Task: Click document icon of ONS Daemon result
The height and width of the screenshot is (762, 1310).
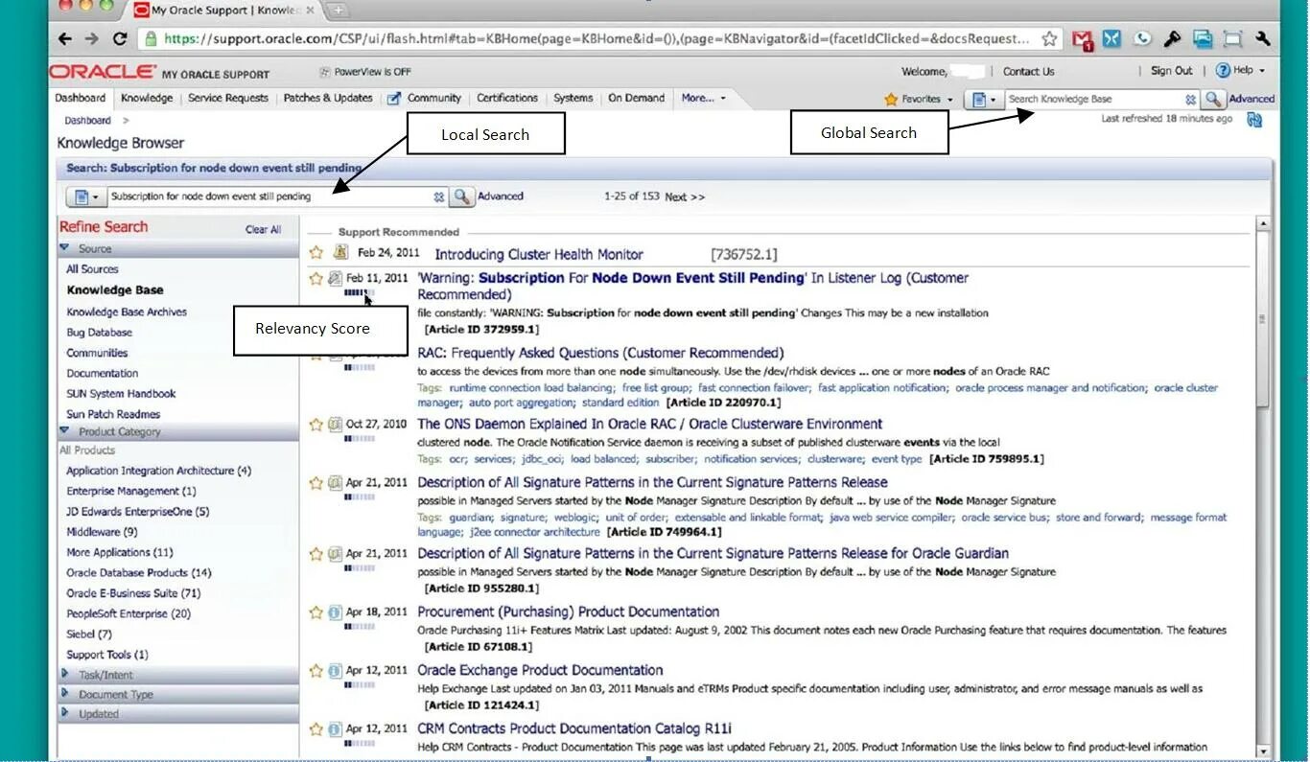Action: pos(335,424)
